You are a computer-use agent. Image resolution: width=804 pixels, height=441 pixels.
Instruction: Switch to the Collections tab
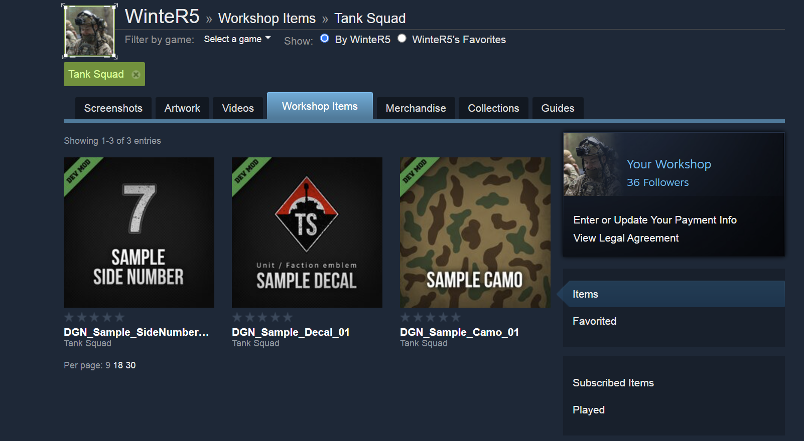[x=493, y=108]
